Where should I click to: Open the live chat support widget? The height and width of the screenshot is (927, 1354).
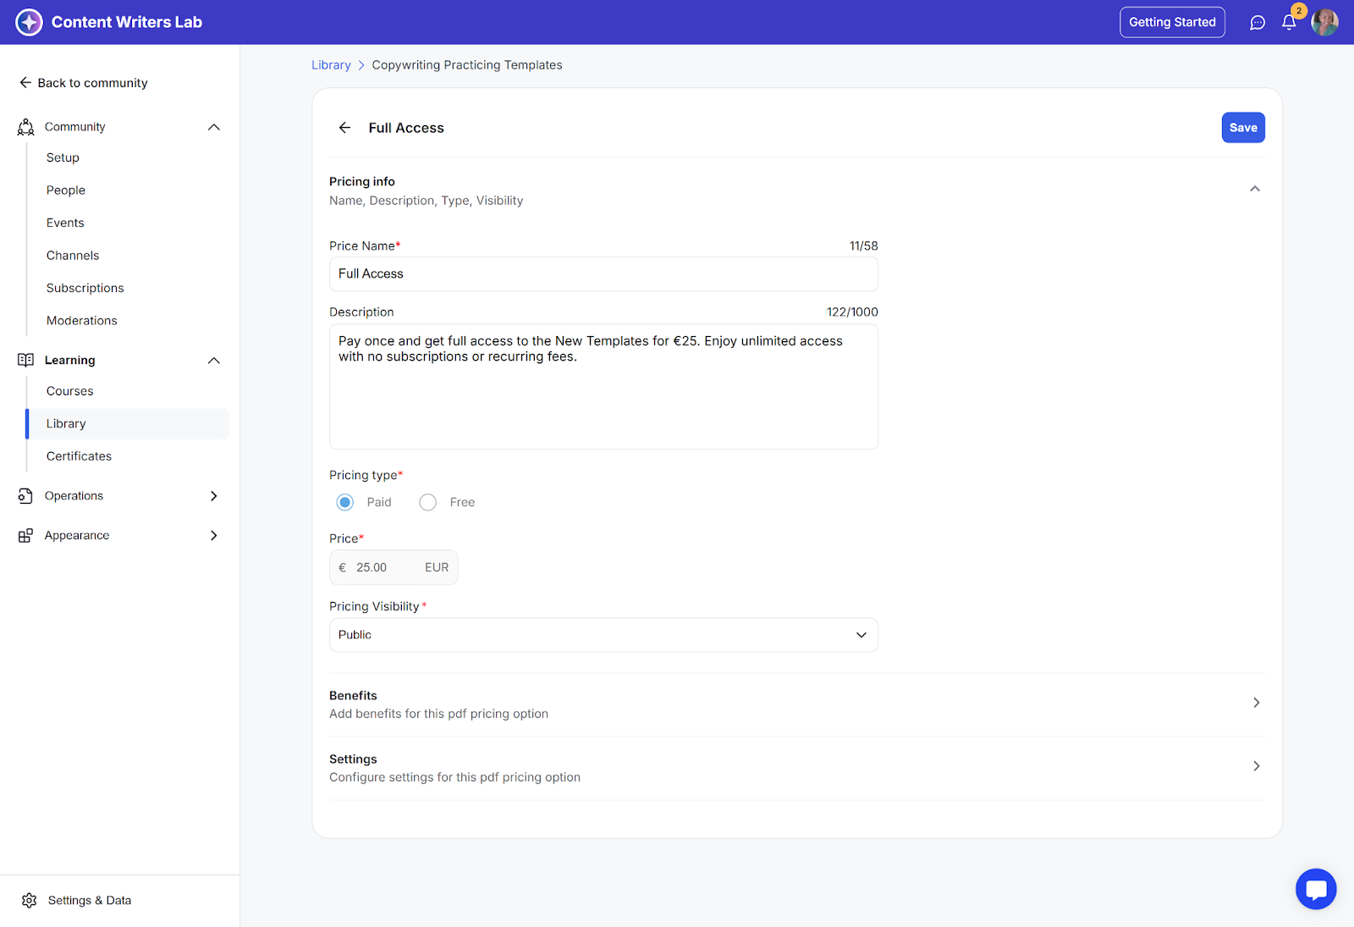tap(1315, 889)
